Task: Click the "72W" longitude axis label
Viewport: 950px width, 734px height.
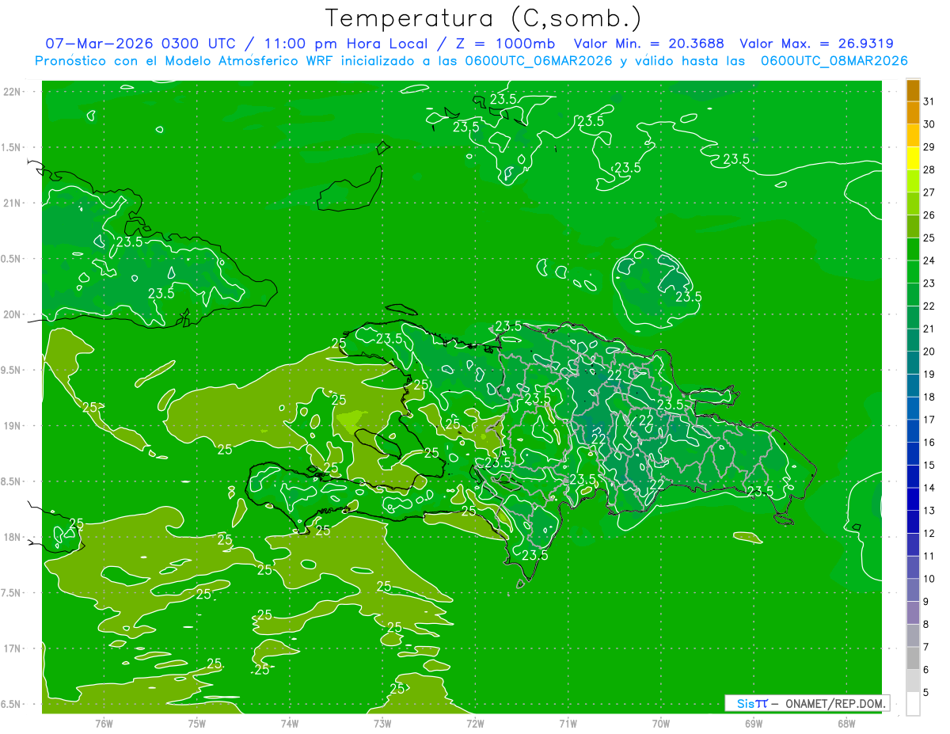Action: [475, 724]
